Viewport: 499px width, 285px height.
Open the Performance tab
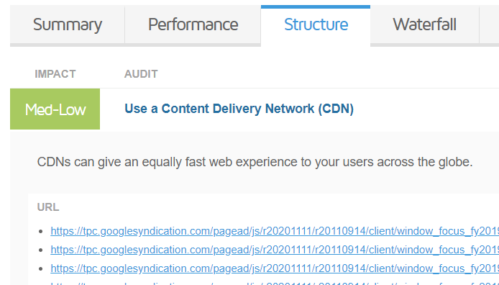(193, 24)
